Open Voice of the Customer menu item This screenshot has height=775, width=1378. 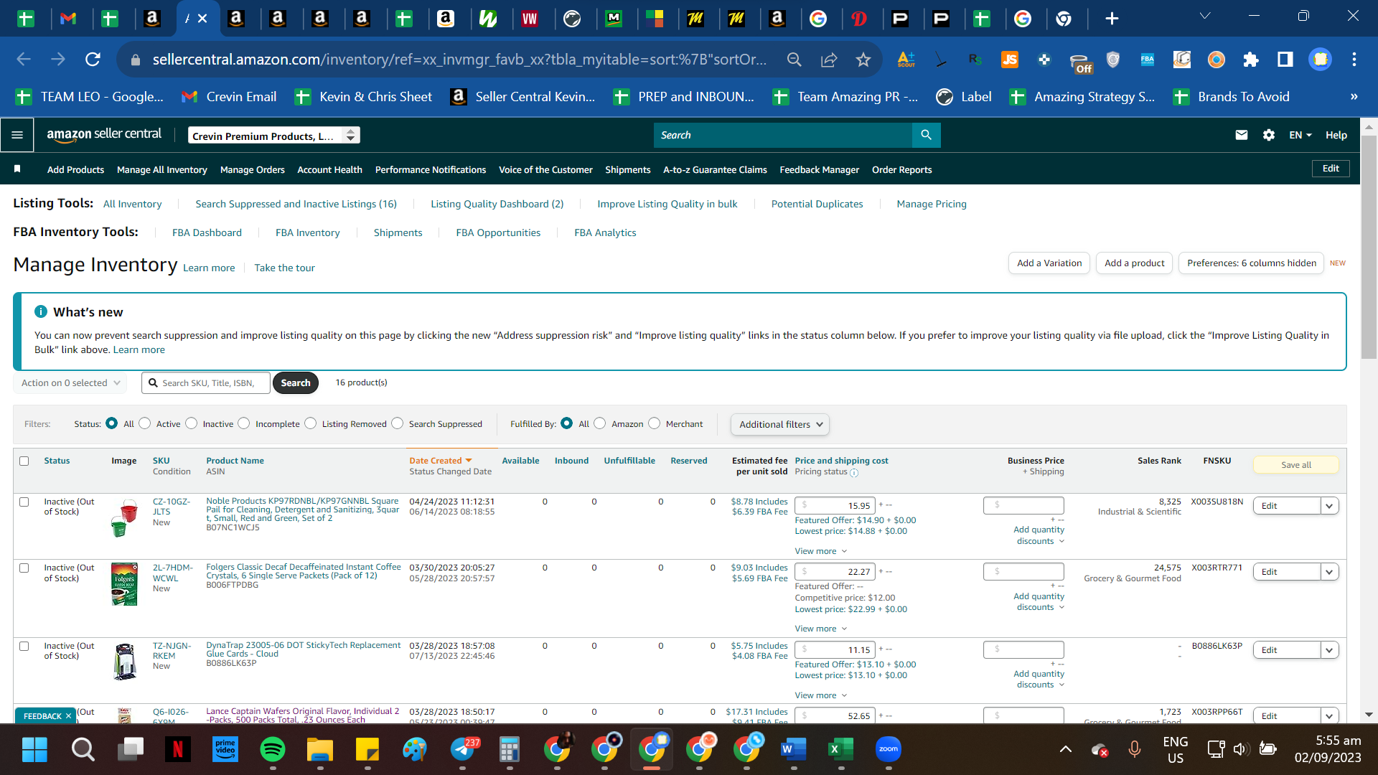point(545,170)
